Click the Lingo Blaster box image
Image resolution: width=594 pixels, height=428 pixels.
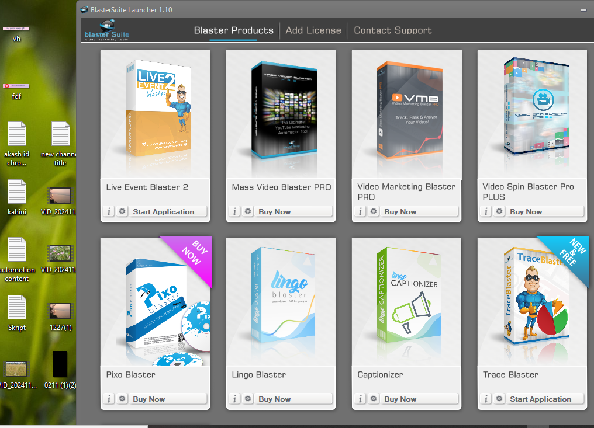[283, 295]
